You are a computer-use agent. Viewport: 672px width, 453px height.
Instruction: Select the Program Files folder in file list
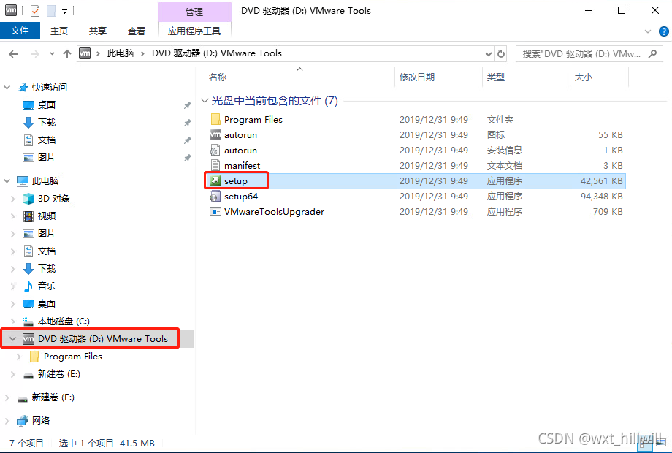[x=253, y=120]
